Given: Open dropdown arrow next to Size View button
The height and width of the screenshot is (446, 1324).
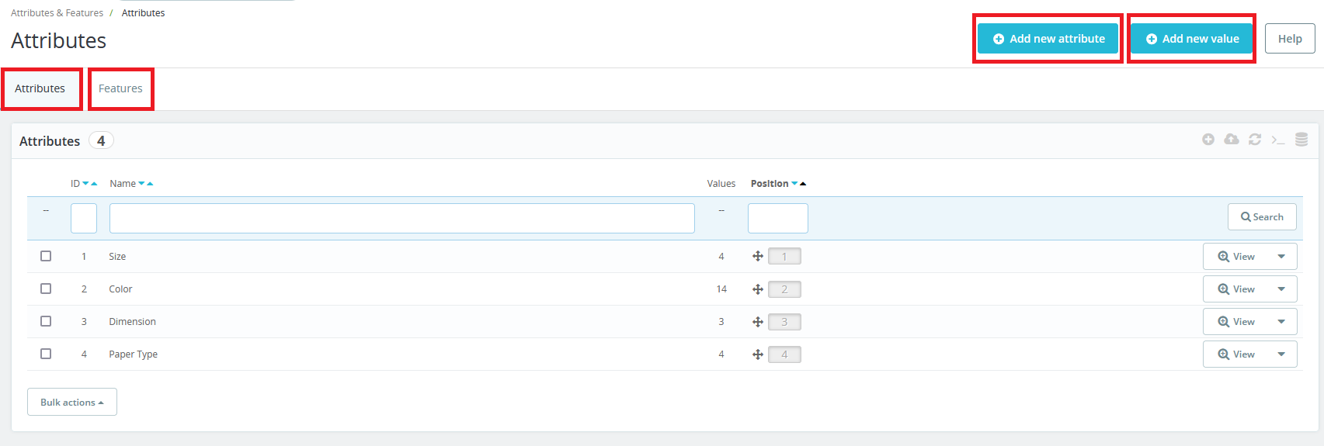Looking at the screenshot, I should tap(1281, 257).
